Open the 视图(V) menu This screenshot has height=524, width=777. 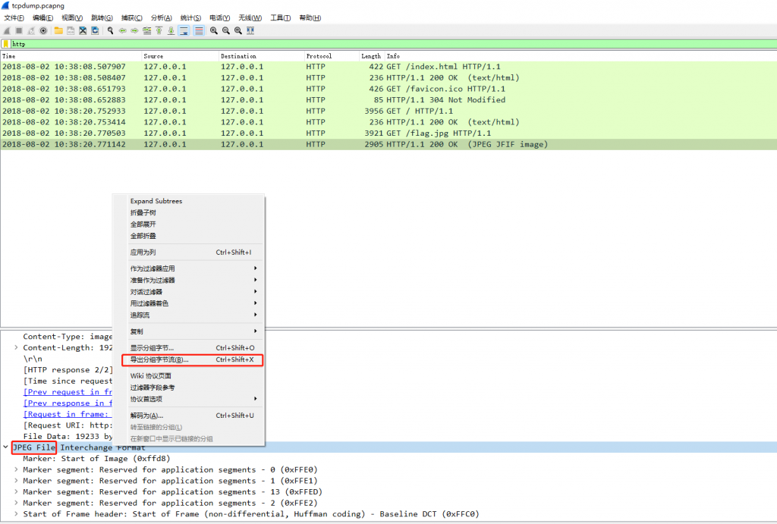[72, 18]
